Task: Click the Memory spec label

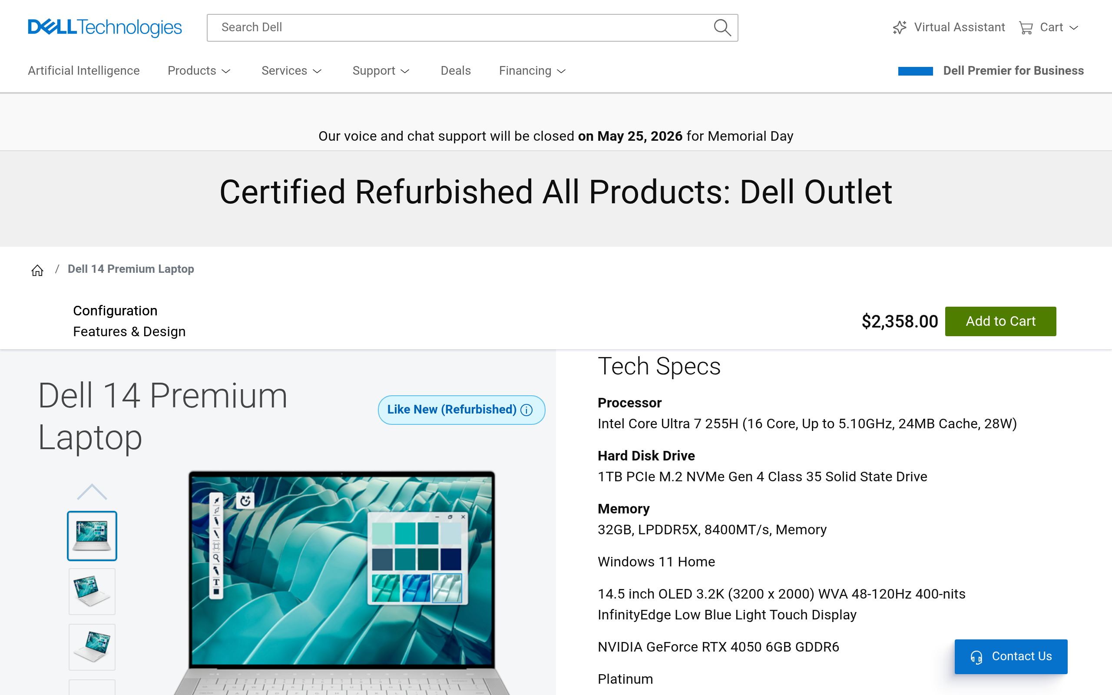Action: (x=624, y=509)
